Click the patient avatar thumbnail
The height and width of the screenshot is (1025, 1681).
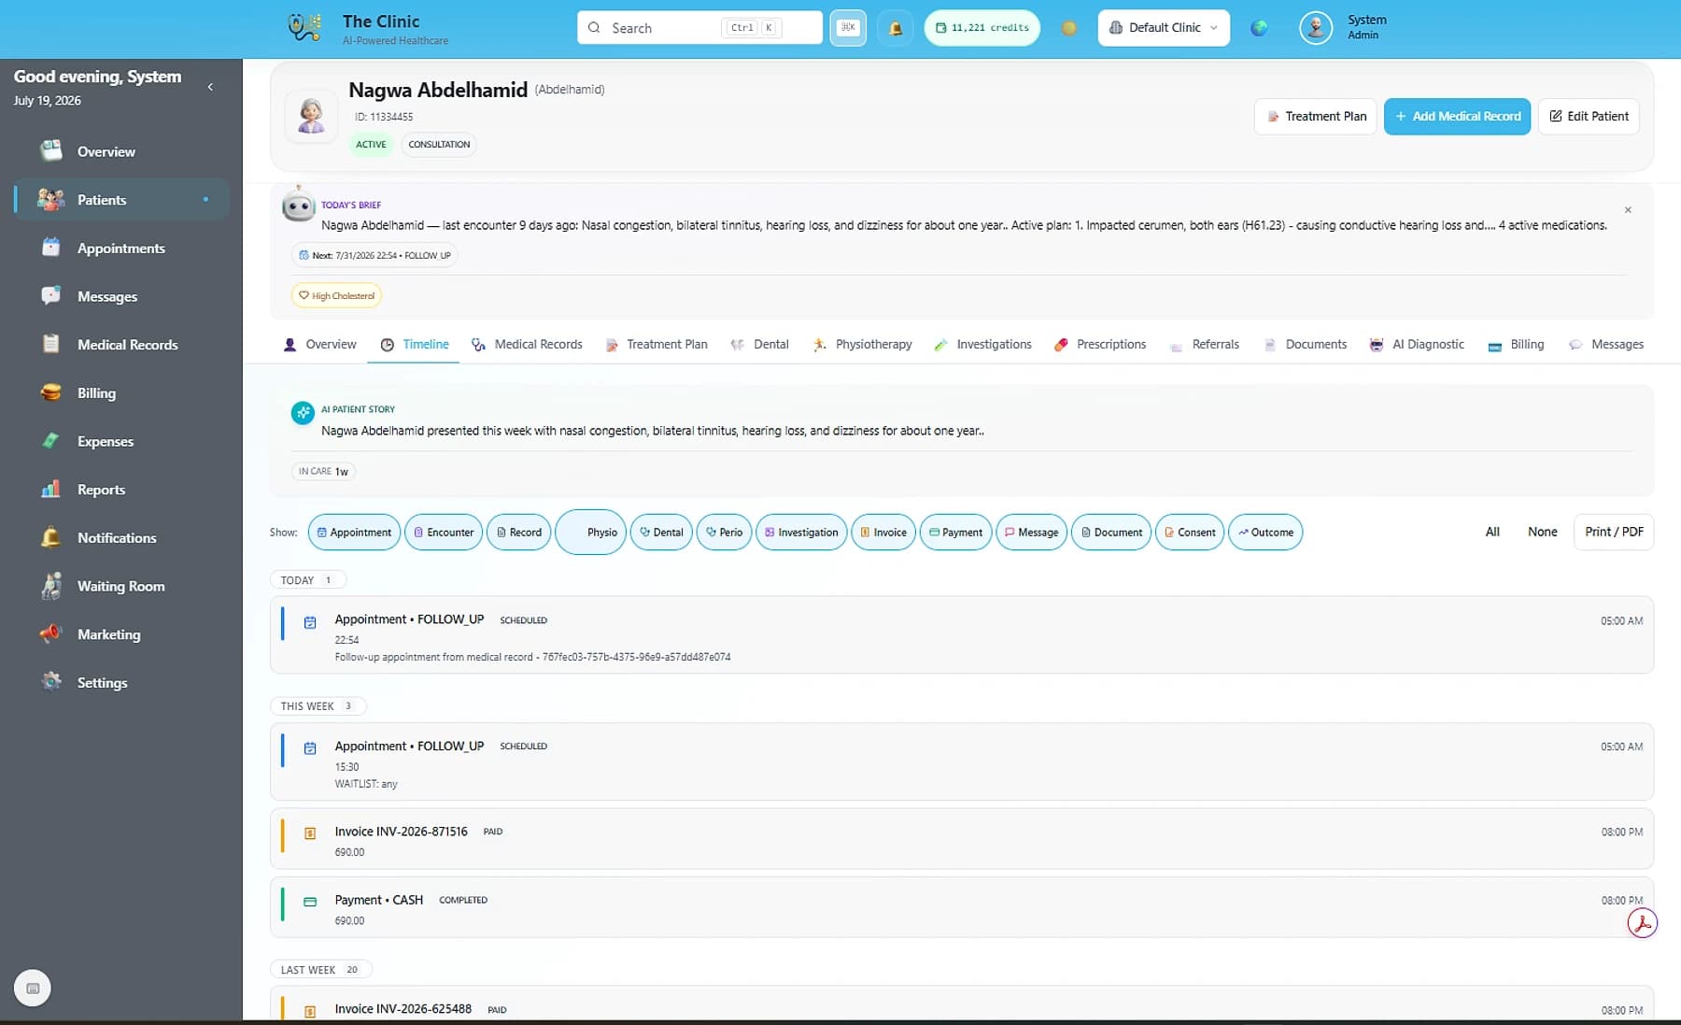[x=311, y=116]
